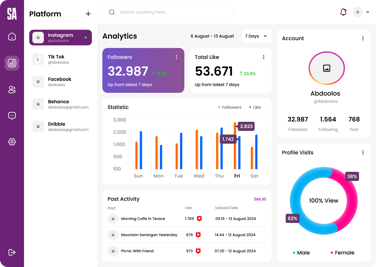Open Followers card three-dot menu
Viewport: 376px width, 267px height.
tap(177, 57)
